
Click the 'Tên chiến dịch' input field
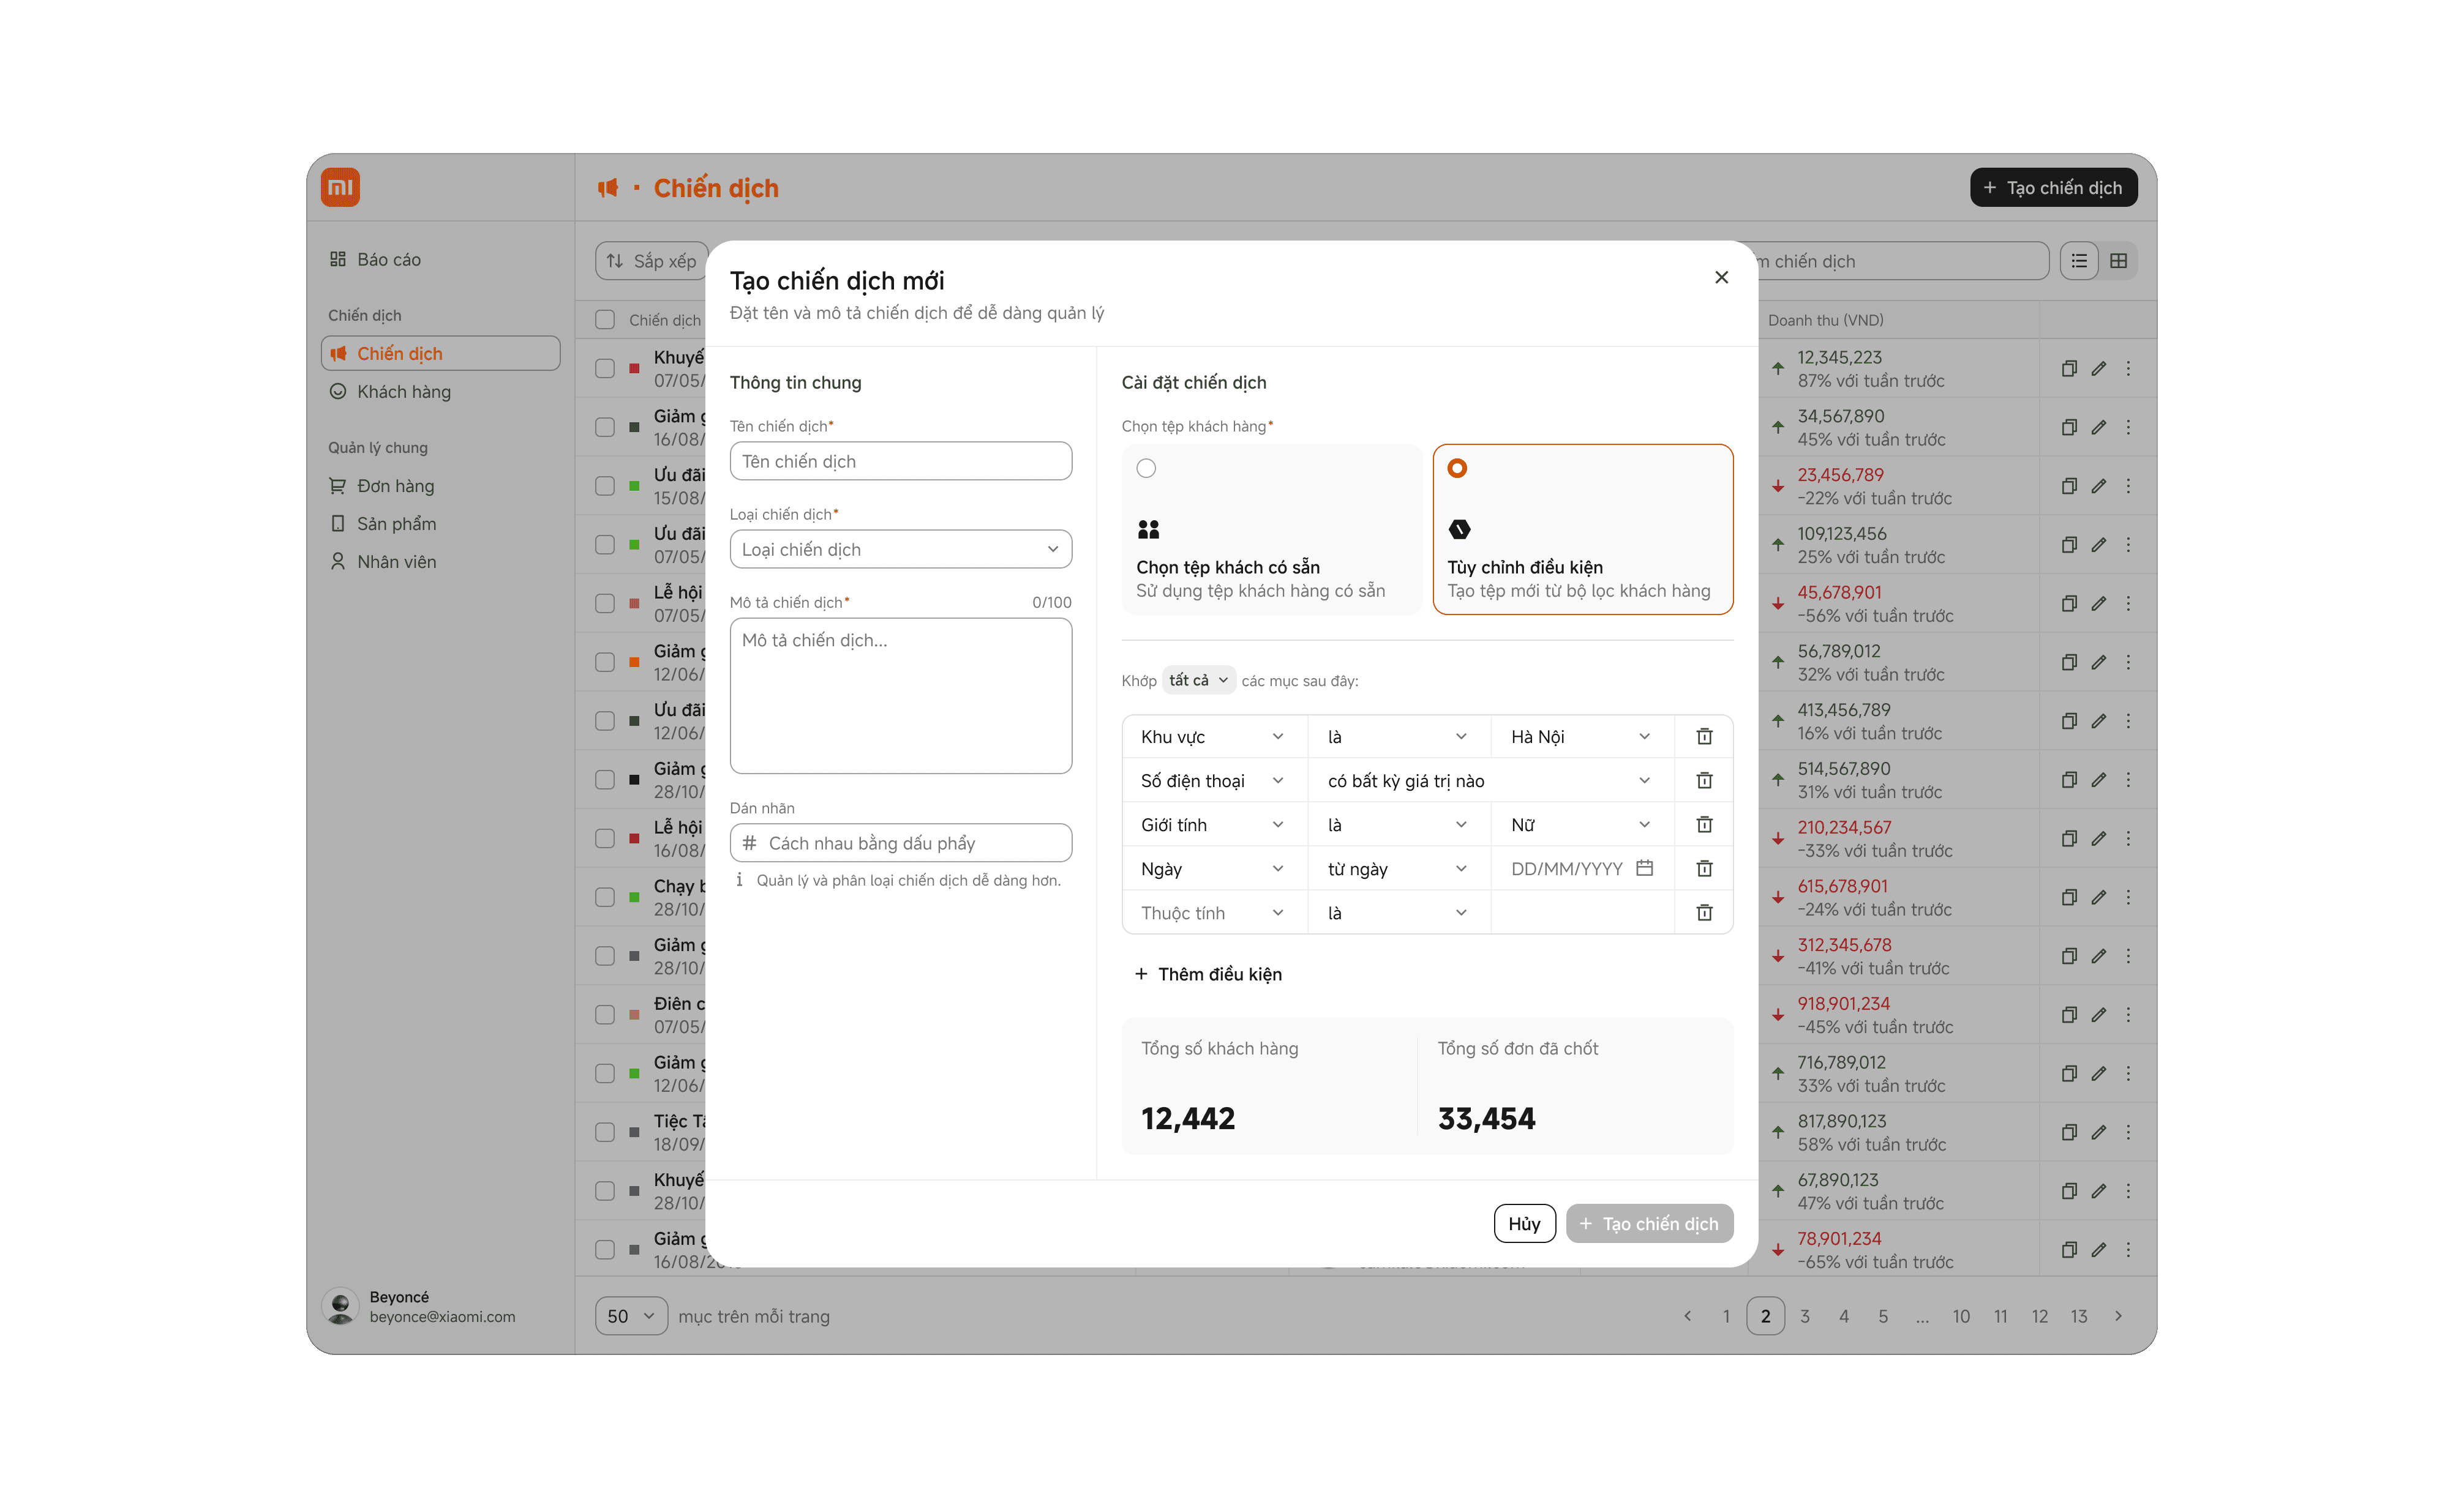click(x=900, y=461)
